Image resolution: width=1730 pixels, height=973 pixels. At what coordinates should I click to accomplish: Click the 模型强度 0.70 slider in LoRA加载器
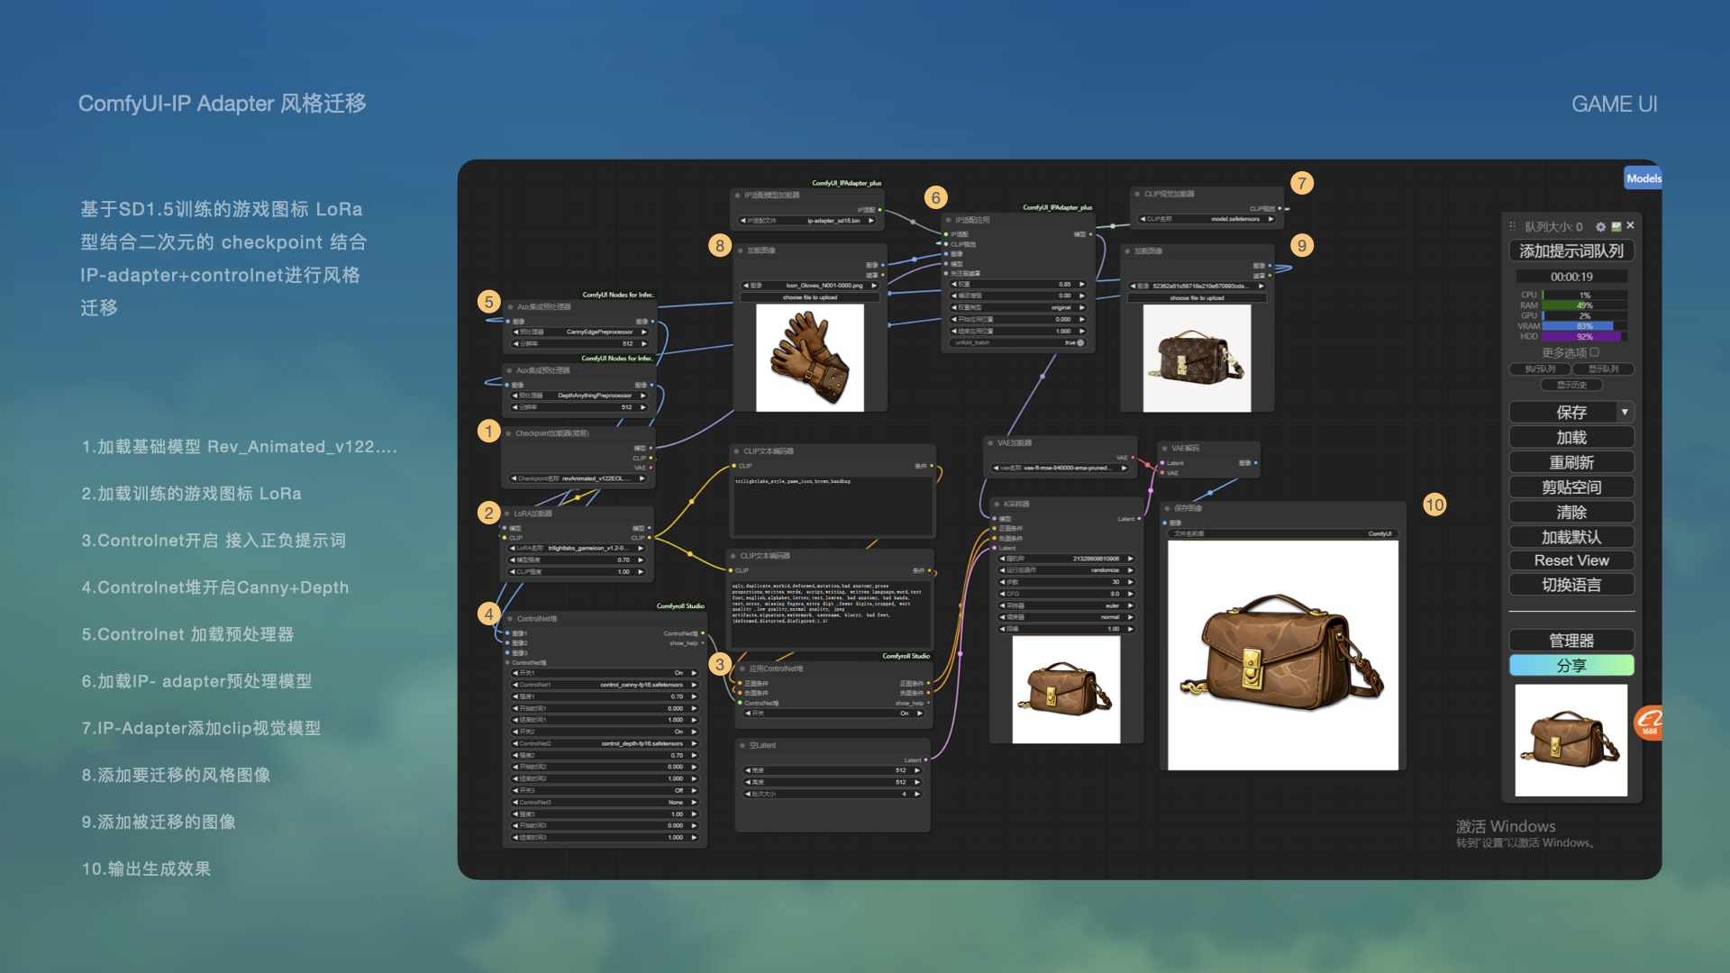(x=578, y=559)
